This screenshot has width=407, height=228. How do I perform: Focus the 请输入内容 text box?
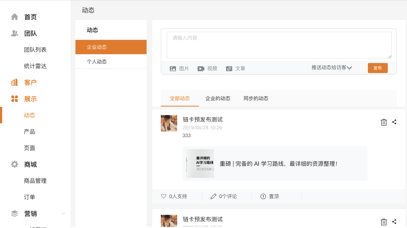pos(279,45)
